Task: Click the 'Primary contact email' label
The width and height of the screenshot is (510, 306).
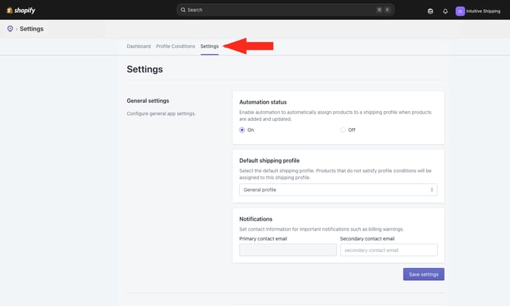Action: (263, 239)
